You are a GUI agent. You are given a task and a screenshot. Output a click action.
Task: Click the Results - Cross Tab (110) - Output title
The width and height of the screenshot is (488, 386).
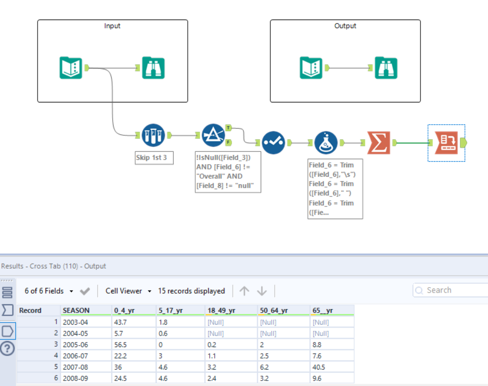pyautogui.click(x=54, y=266)
